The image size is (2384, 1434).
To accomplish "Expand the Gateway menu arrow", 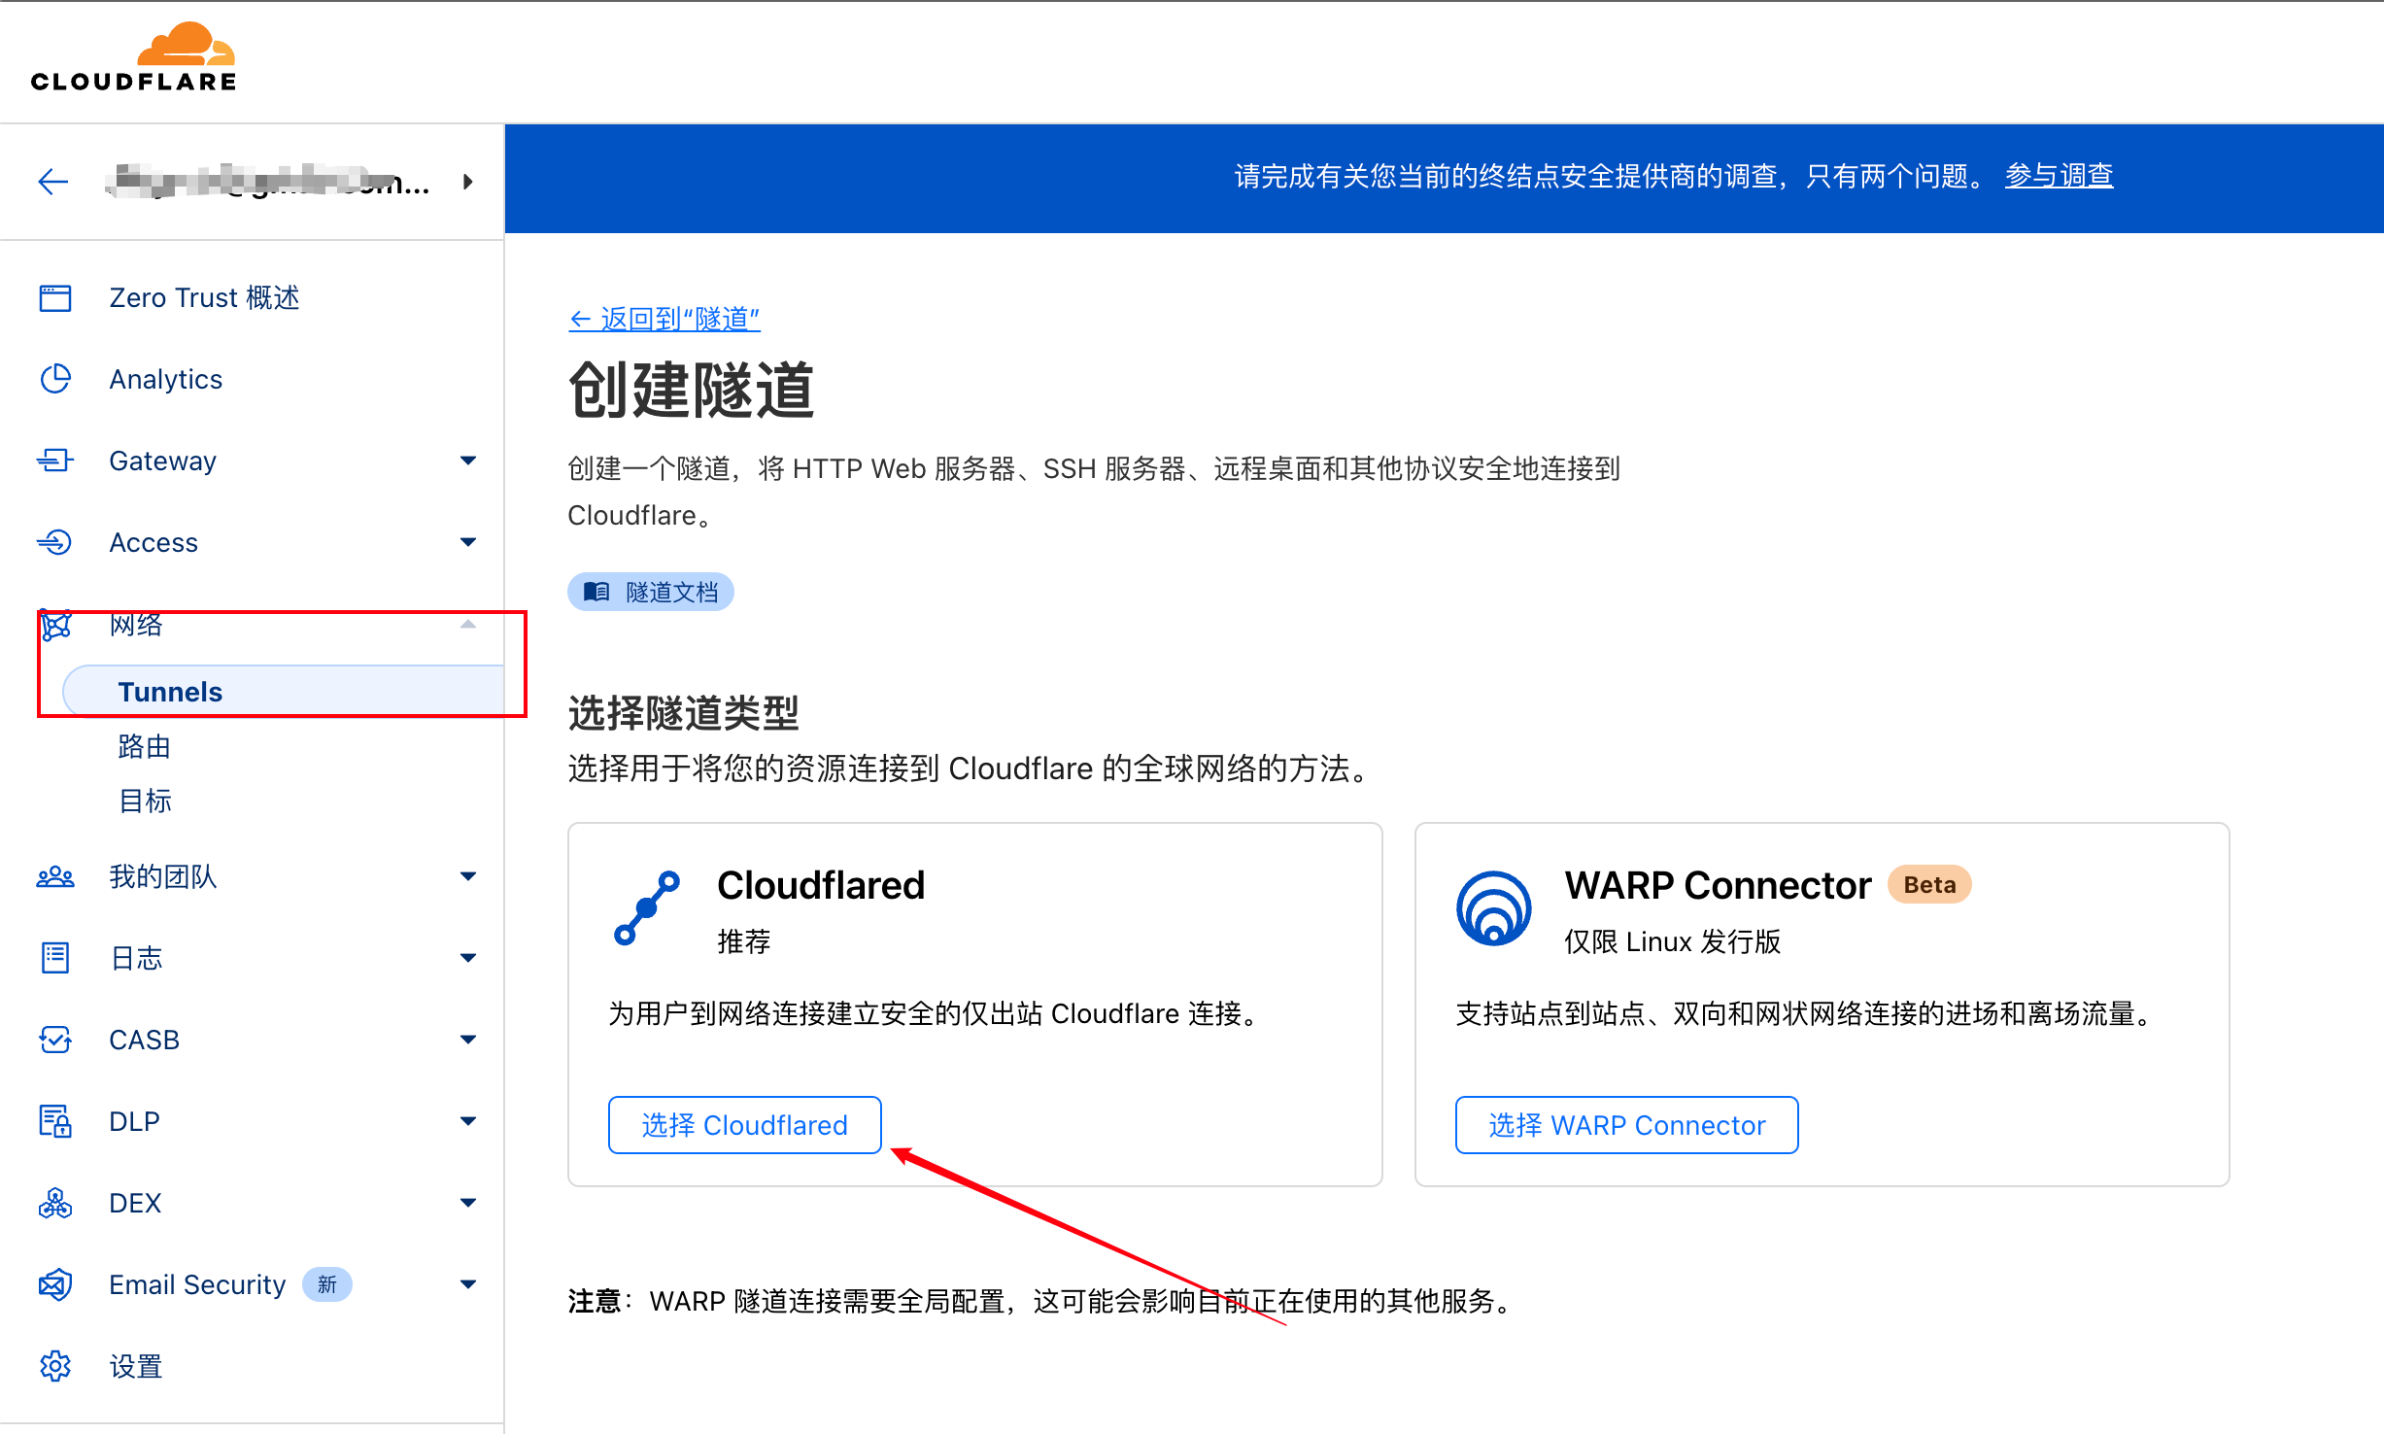I will [x=468, y=461].
